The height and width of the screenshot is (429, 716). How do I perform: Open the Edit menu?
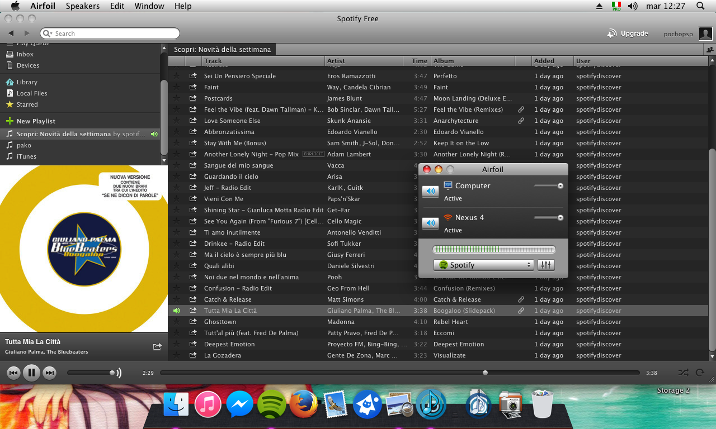pos(117,6)
